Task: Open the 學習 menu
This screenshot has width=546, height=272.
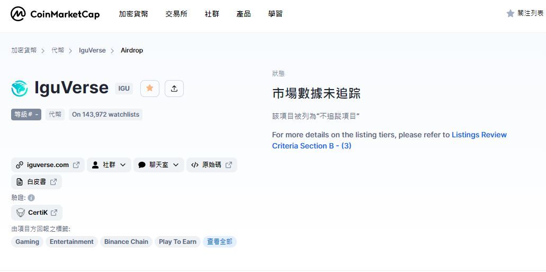Action: 275,14
